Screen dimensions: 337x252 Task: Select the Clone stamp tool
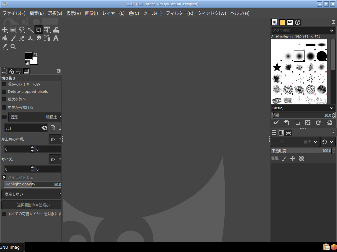30,38
